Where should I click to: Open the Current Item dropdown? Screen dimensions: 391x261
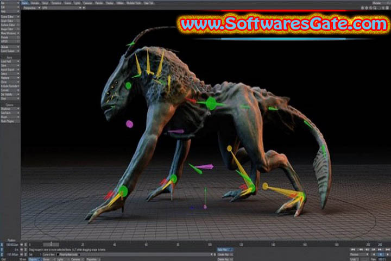tap(135, 254)
